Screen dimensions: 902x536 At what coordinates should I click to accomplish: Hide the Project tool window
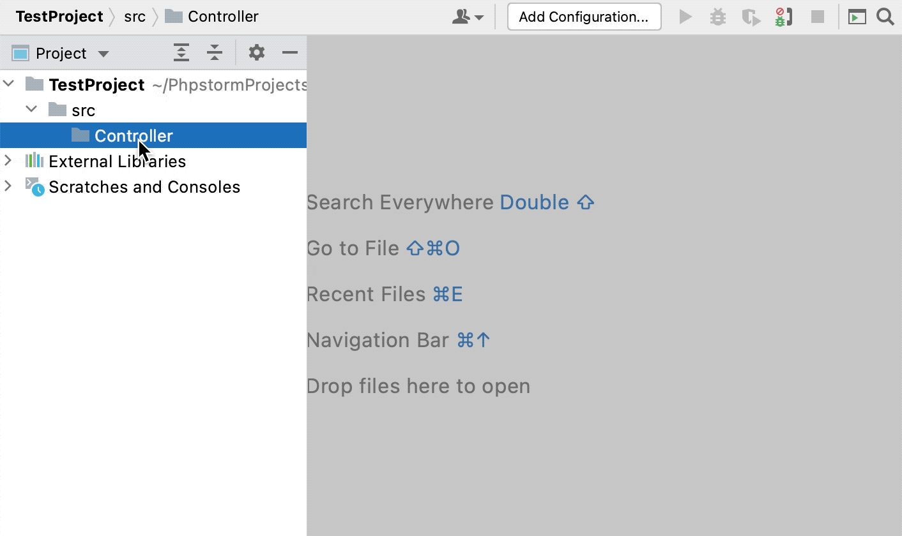289,53
